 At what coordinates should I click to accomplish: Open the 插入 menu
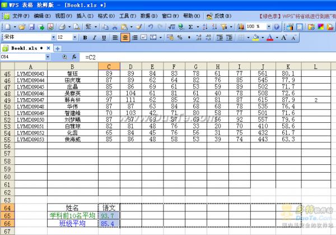85,16
